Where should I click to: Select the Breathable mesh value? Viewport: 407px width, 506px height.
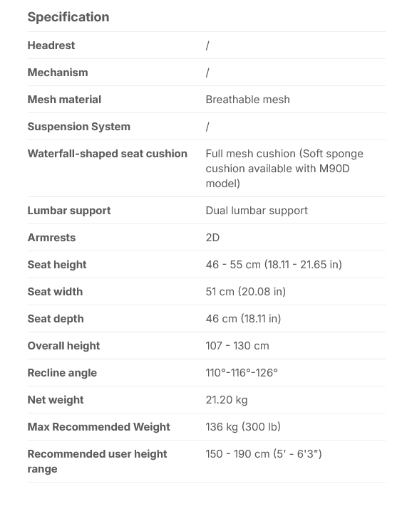coord(247,100)
